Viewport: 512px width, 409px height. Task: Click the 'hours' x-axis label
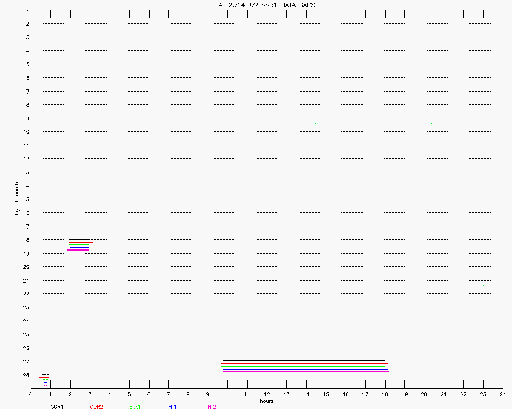click(x=266, y=401)
